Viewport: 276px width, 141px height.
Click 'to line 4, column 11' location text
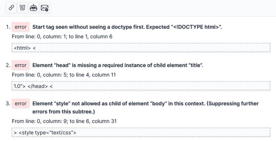(92, 75)
